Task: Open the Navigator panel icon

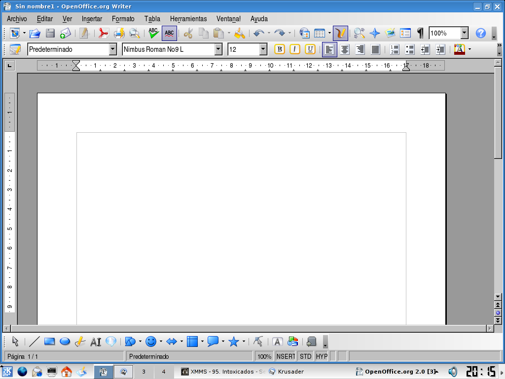Action: [375, 34]
